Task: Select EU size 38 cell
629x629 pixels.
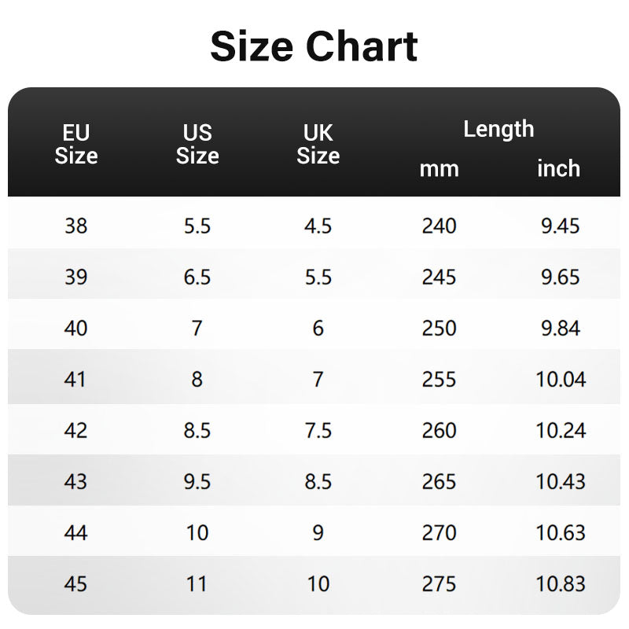Action: pyautogui.click(x=76, y=226)
